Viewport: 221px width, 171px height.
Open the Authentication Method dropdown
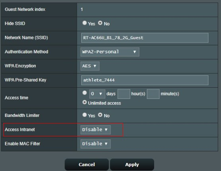click(x=110, y=52)
